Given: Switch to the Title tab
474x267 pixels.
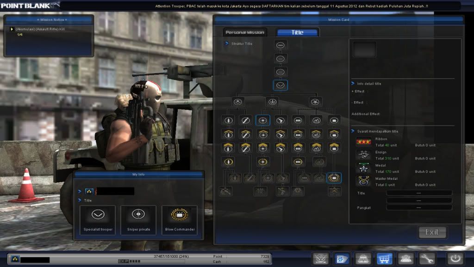Looking at the screenshot, I should (x=298, y=32).
